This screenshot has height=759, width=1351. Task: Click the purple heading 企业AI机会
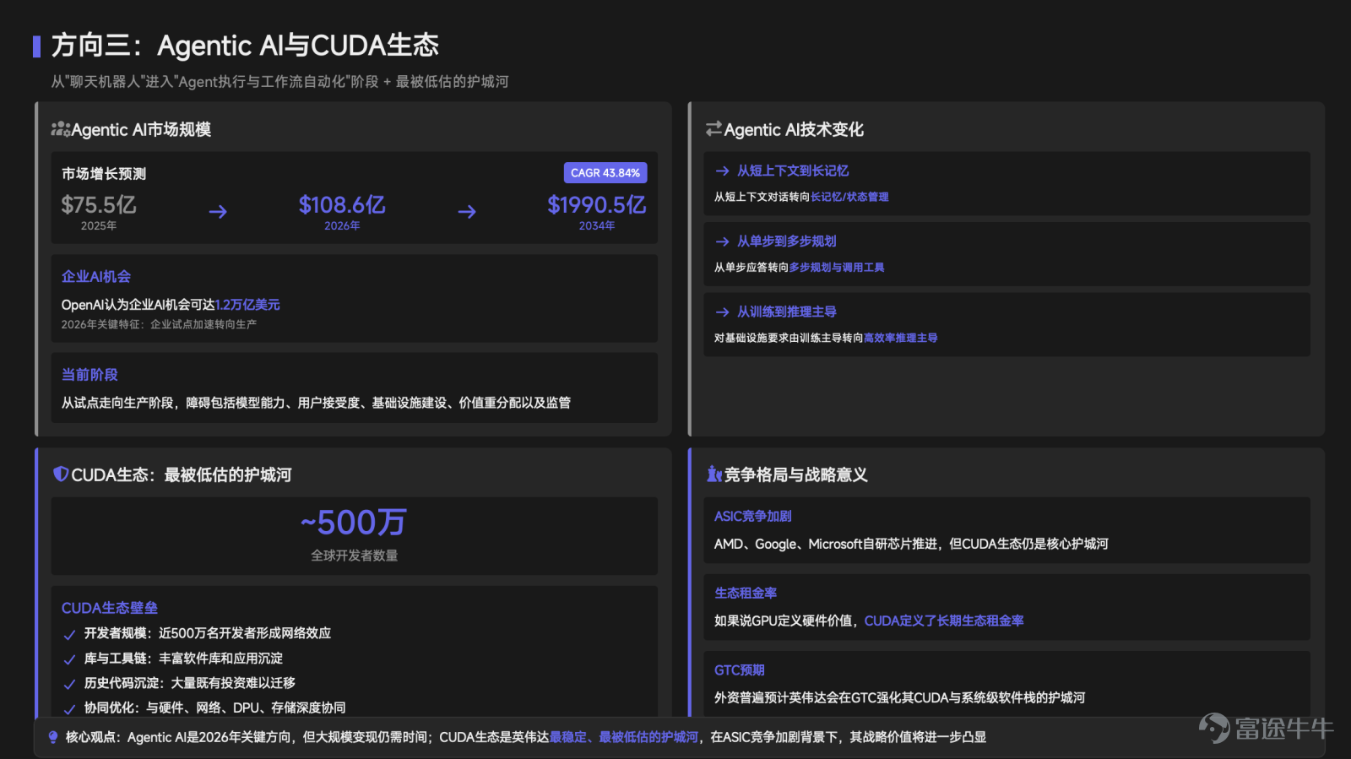[96, 277]
